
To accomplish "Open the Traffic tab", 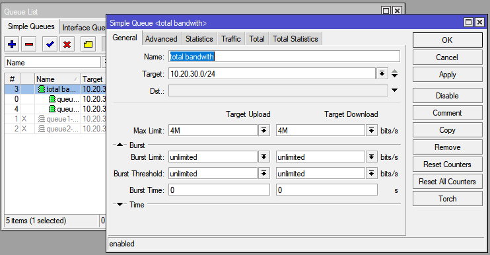I will (231, 39).
